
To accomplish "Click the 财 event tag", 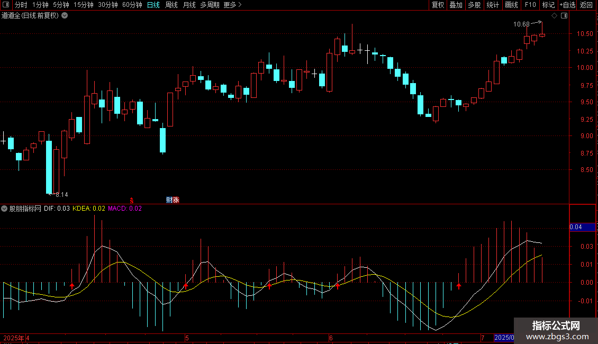I will click(169, 200).
